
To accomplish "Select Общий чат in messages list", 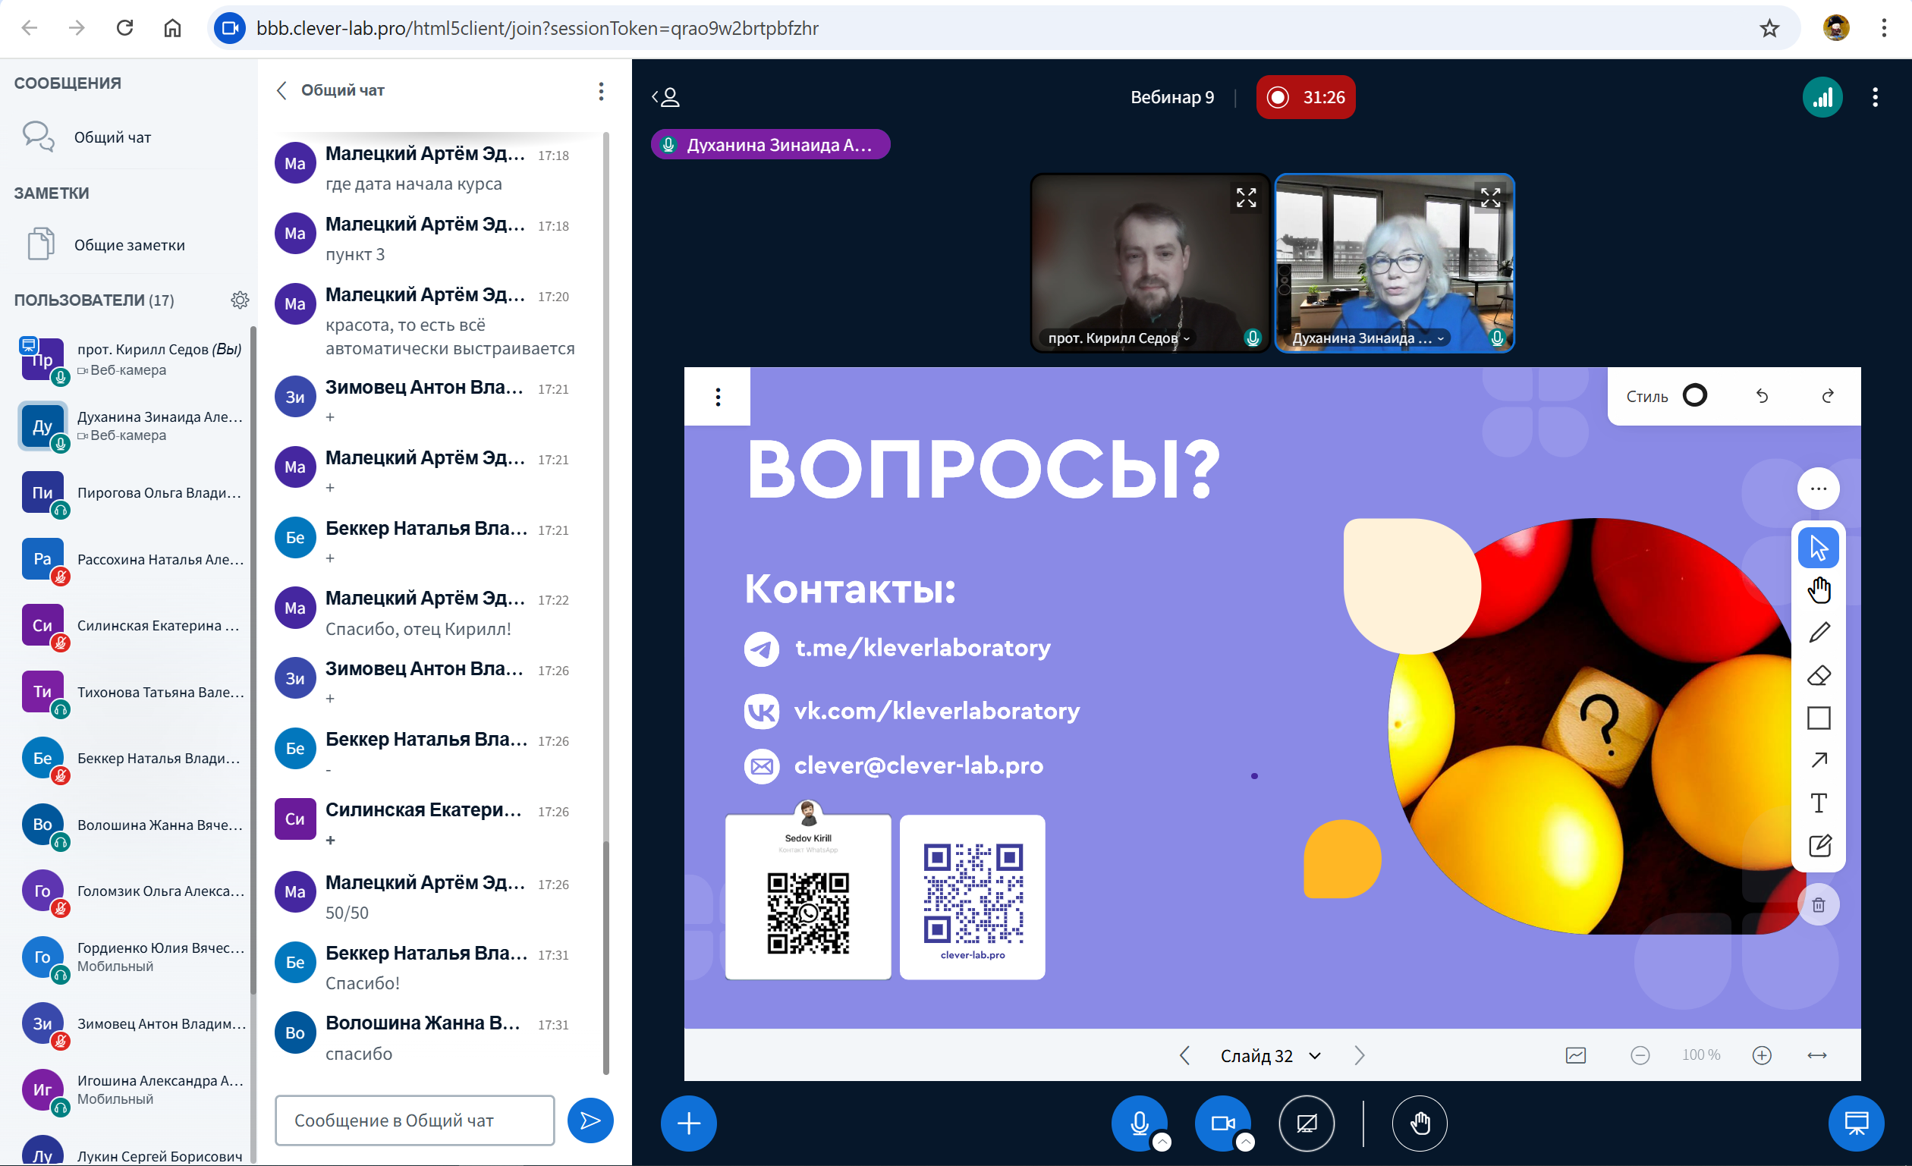I will click(x=112, y=137).
